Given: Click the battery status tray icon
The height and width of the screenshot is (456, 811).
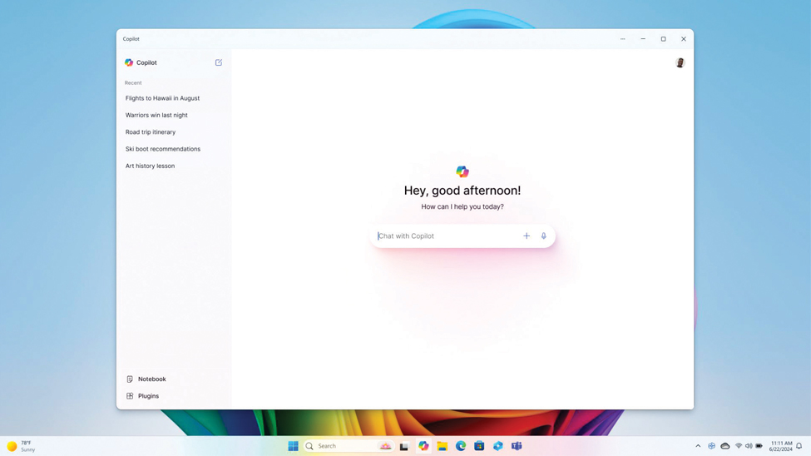Looking at the screenshot, I should coord(759,446).
